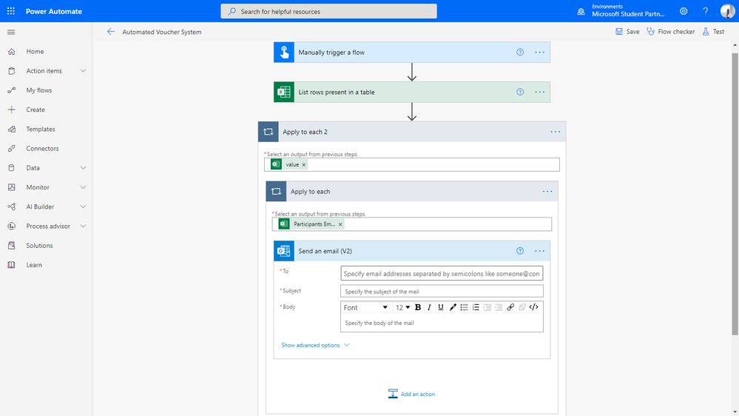The height and width of the screenshot is (416, 739).
Task: Open help question mark in header
Action: point(706,11)
